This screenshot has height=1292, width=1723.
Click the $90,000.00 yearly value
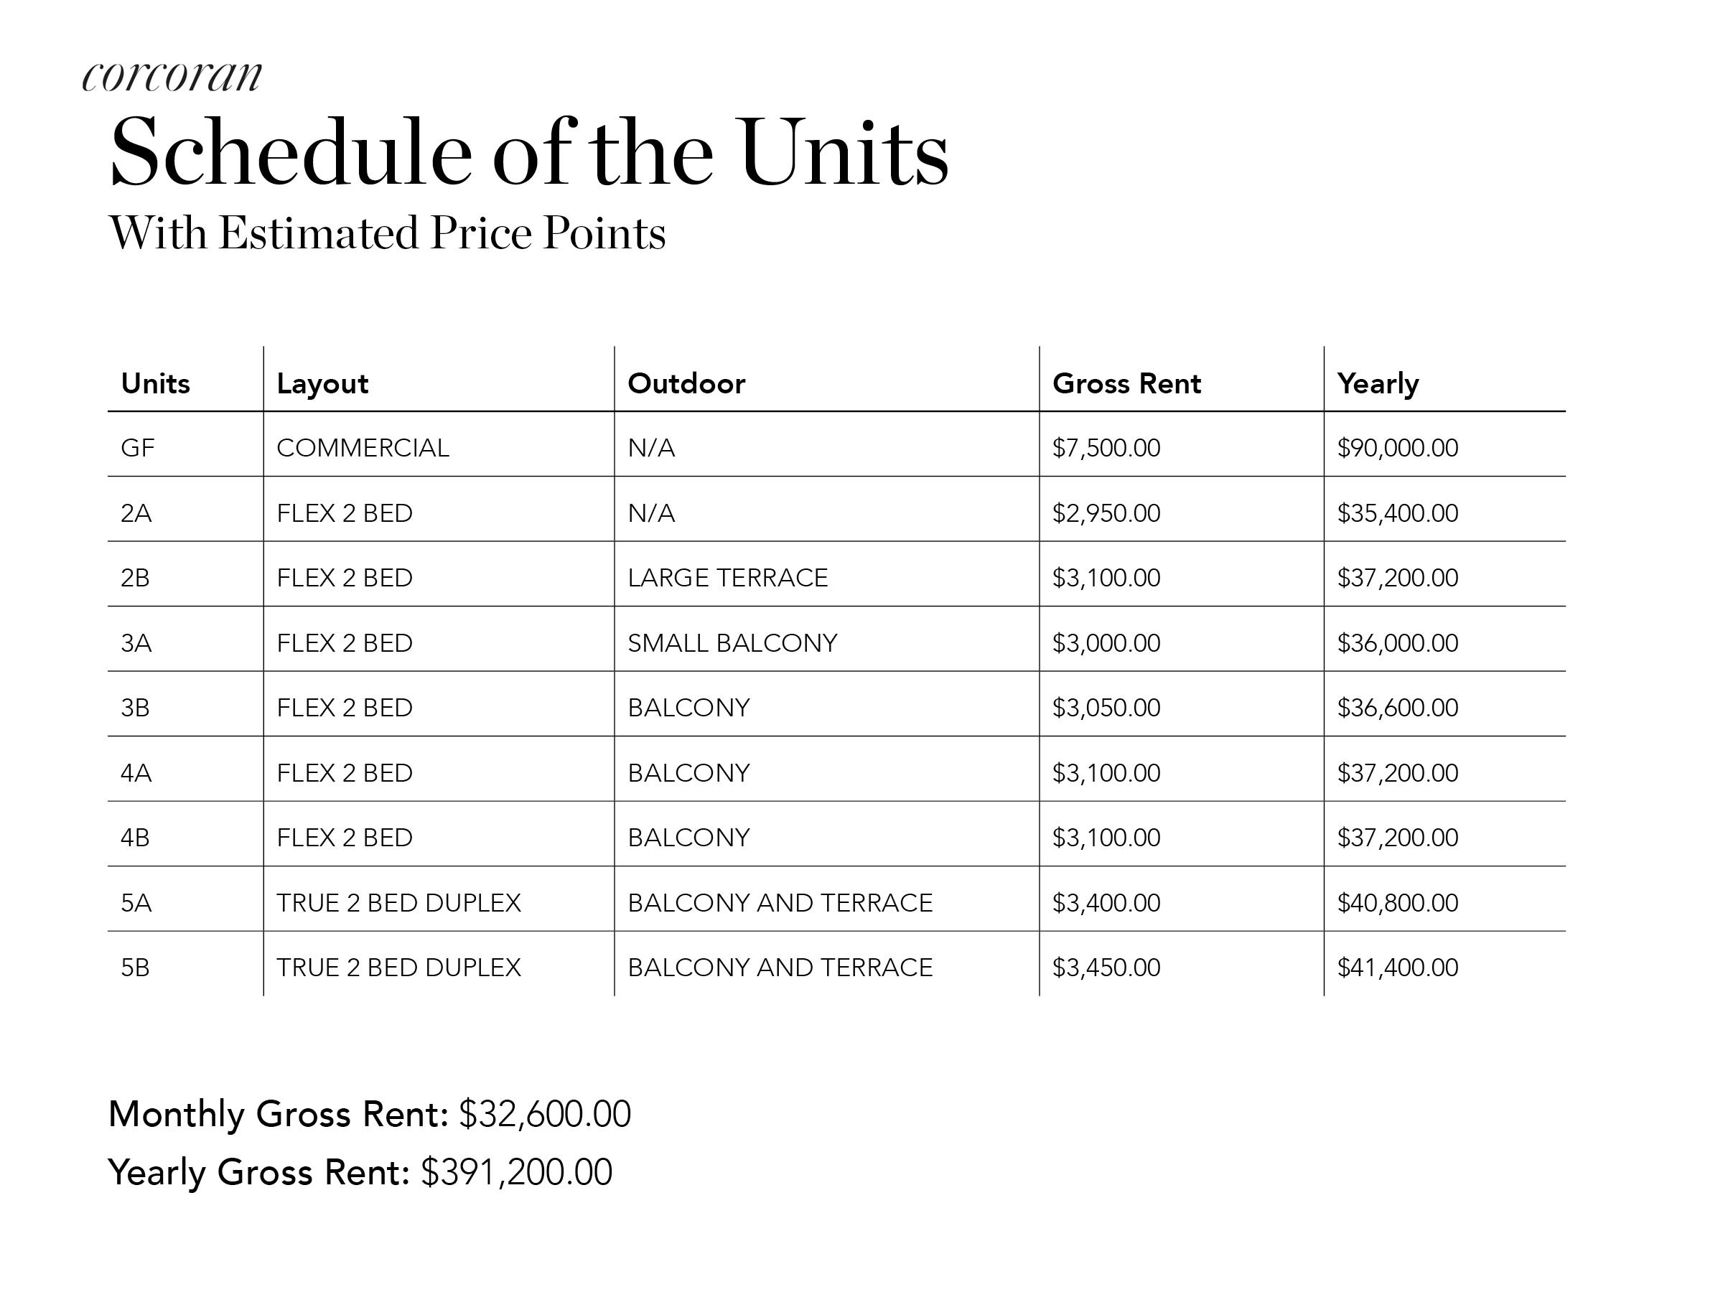(x=1397, y=448)
